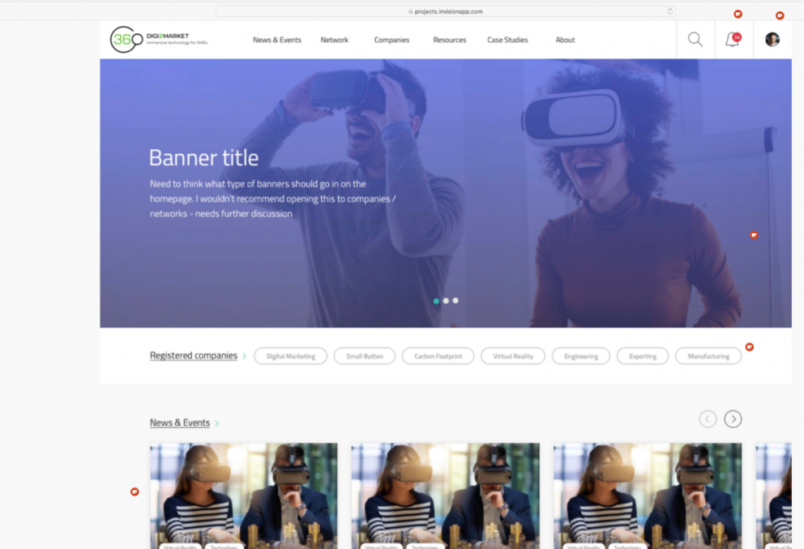Screen dimensions: 804x549
Task: Click the browser address bar
Action: pyautogui.click(x=446, y=11)
